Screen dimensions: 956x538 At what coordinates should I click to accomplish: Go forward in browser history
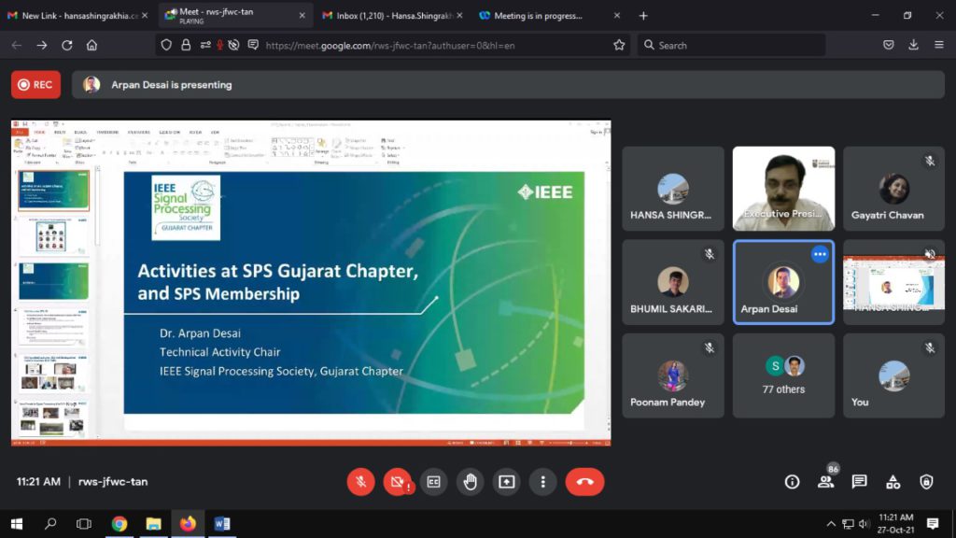[x=41, y=45]
